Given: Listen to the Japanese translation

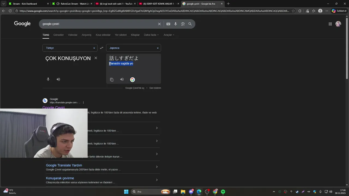Looking at the screenshot, I should pyautogui.click(x=122, y=79).
